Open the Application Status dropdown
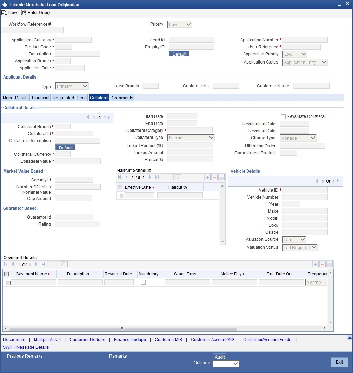 [305, 62]
